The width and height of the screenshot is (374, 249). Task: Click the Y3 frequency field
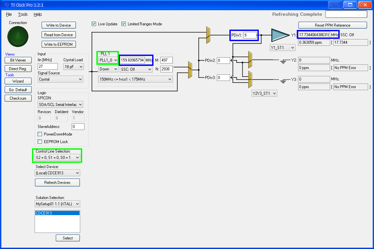click(x=314, y=79)
